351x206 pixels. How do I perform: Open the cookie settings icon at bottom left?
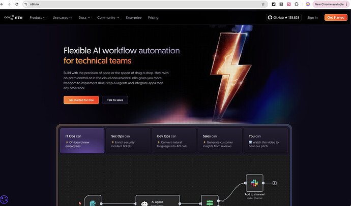(x=5, y=200)
